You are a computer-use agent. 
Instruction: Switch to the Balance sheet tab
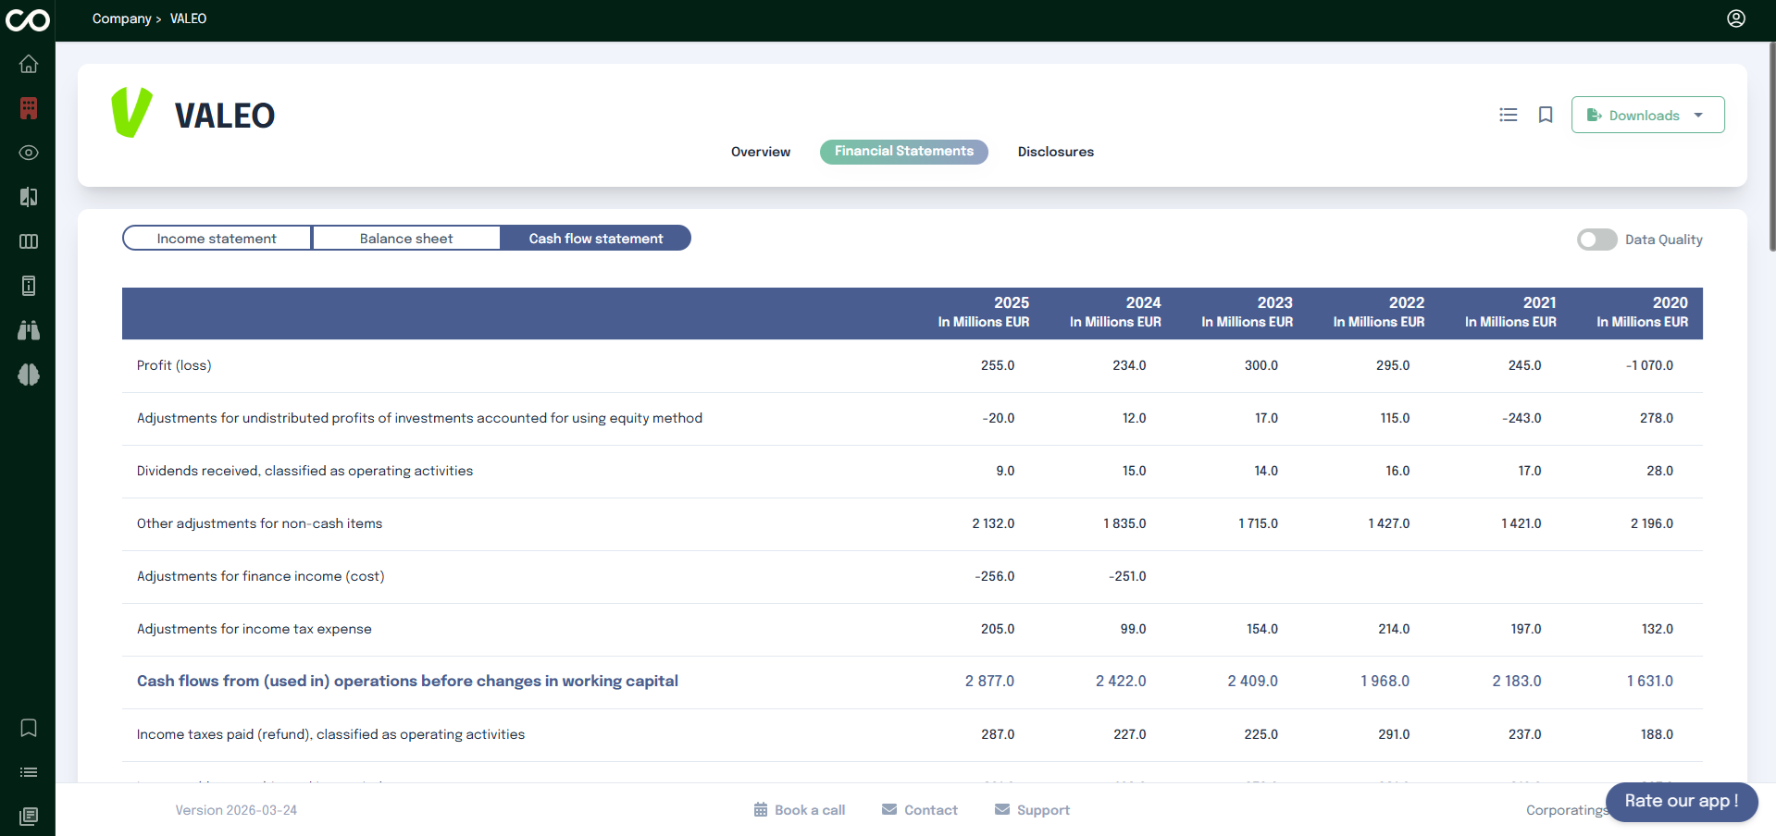(x=406, y=239)
